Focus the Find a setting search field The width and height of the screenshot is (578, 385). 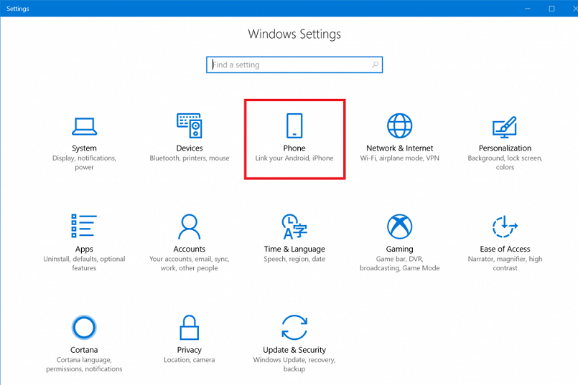(x=294, y=65)
